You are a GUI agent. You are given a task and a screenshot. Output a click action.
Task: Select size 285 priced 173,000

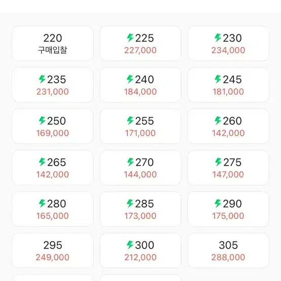coord(140,209)
